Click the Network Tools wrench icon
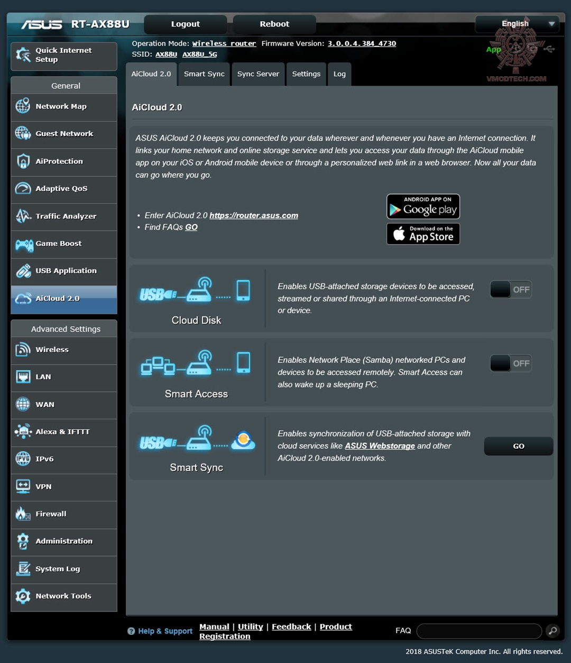Viewport: 571px width, 663px height. click(23, 596)
